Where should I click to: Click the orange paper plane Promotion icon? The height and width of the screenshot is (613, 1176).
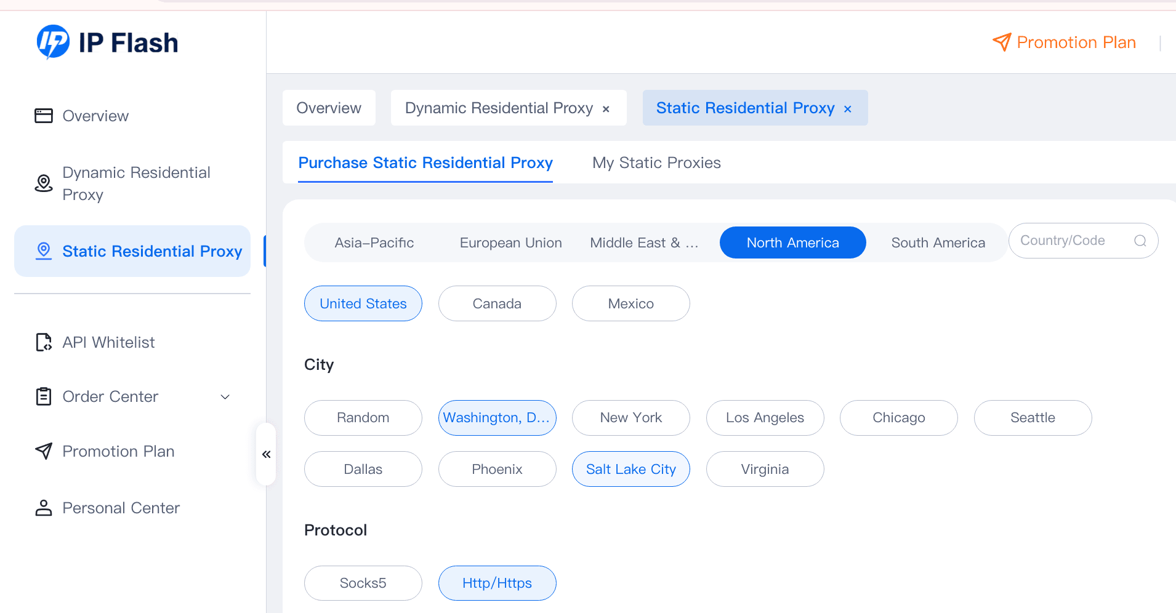(x=1002, y=42)
